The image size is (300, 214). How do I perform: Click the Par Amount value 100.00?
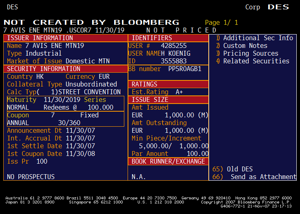(198, 154)
